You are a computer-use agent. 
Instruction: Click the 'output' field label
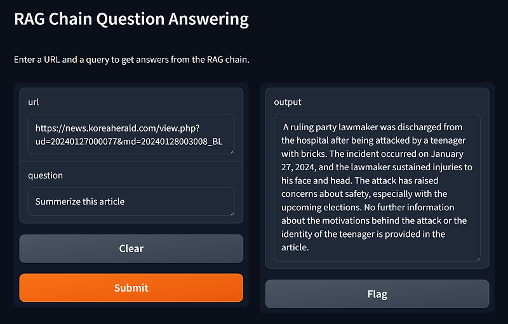click(x=288, y=102)
